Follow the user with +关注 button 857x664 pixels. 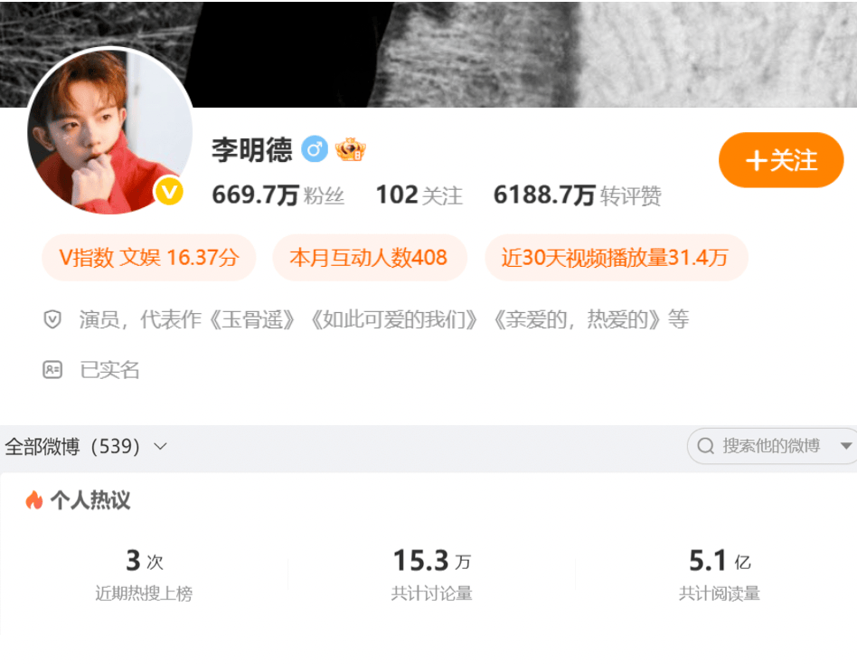click(781, 160)
